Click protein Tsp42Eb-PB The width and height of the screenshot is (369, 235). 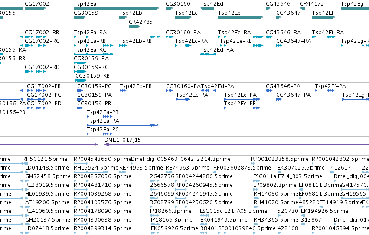point(136,86)
